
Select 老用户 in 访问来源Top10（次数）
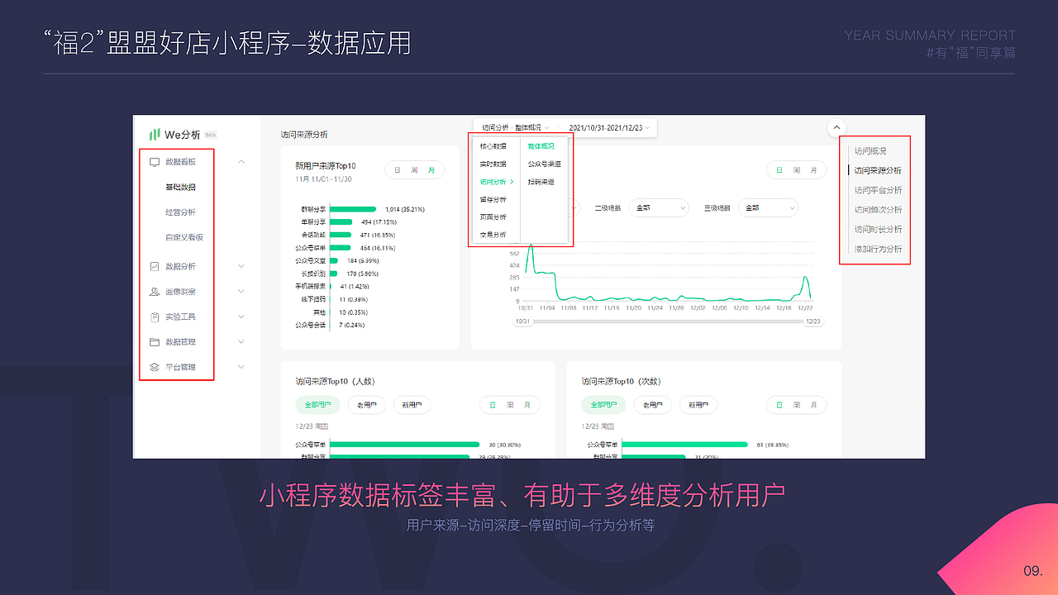652,406
